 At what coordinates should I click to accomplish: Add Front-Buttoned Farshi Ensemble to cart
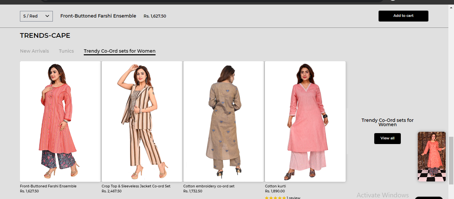point(403,16)
